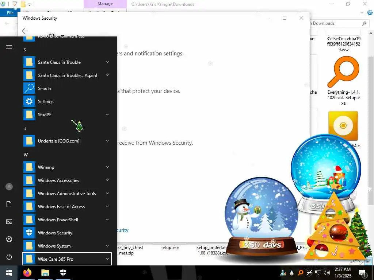Jump to letter S section header
This screenshot has width=374, height=280.
24,50
